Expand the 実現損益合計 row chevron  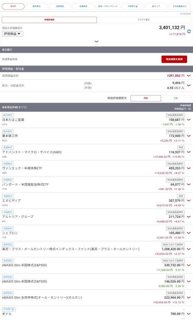coord(189,76)
